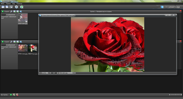
Task: Click Все Группы label in bottom bar
Action: click(4, 95)
